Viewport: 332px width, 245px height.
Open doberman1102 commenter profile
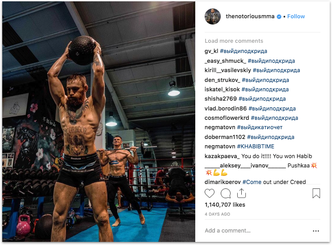coord(225,137)
